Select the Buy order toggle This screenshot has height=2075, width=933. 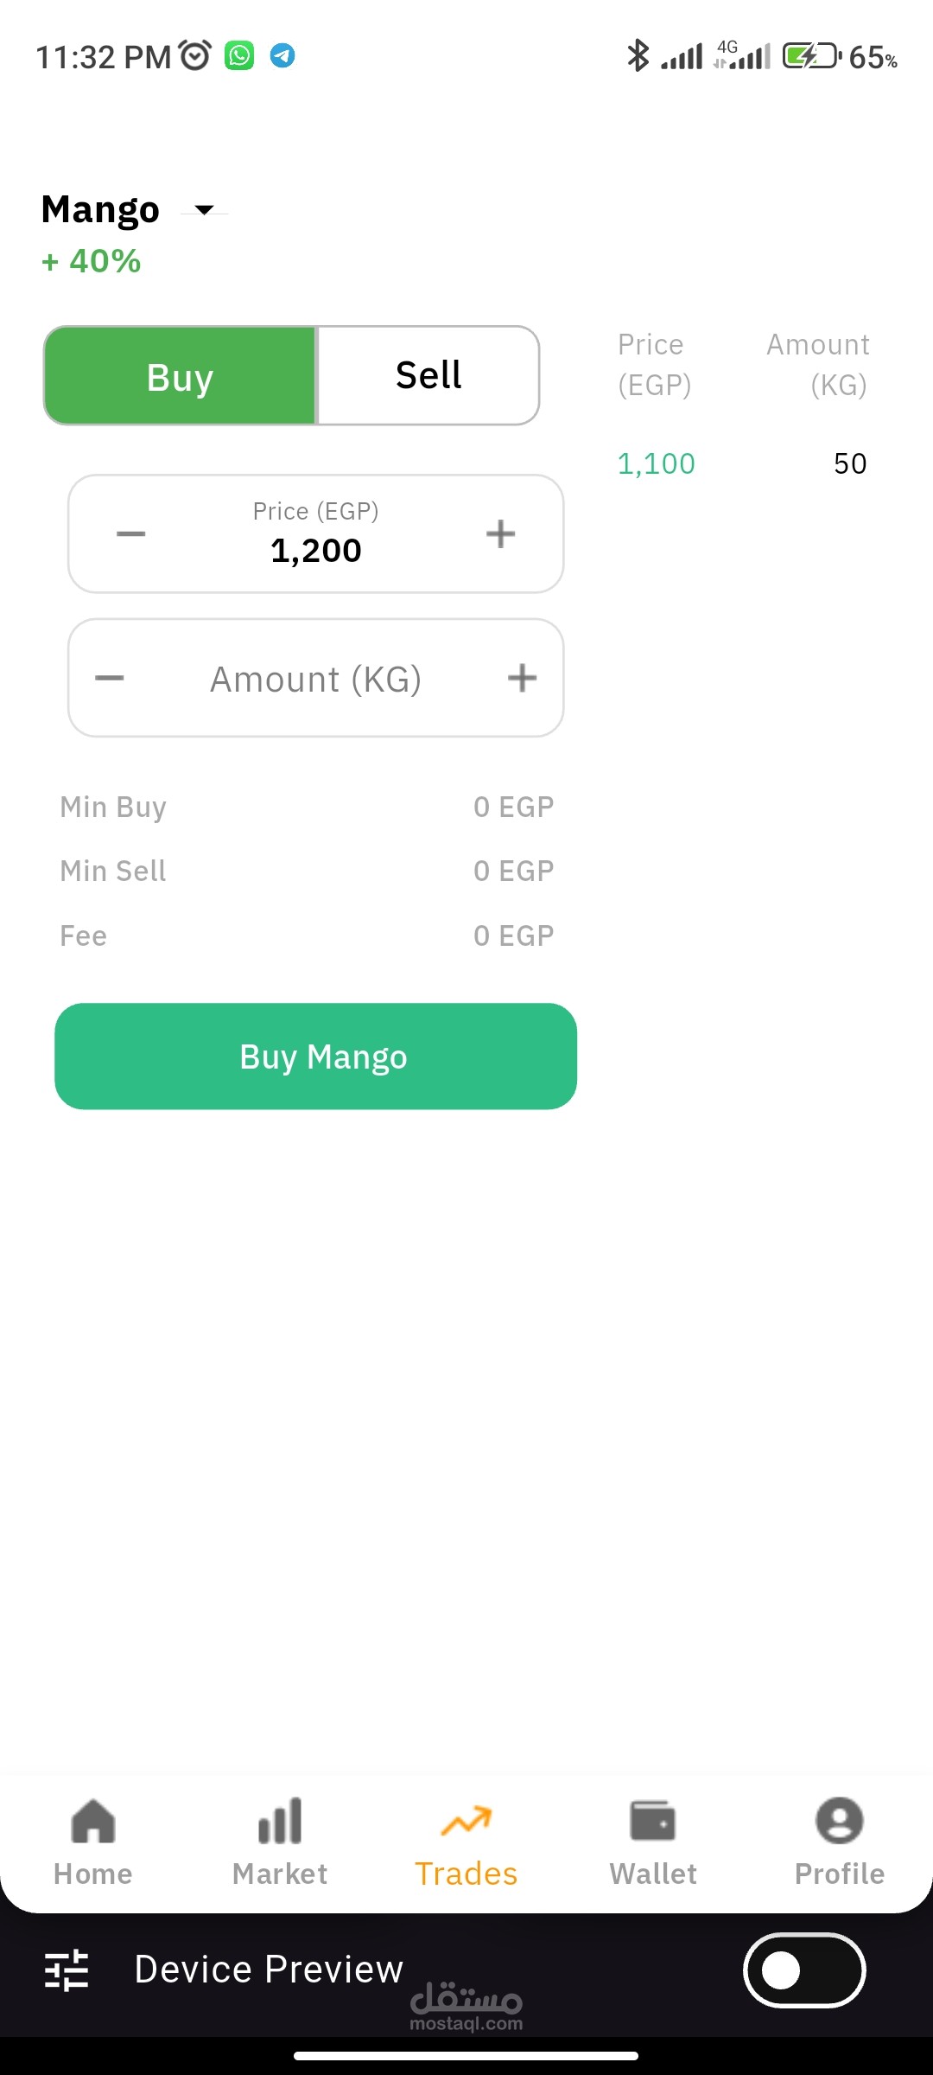tap(181, 375)
